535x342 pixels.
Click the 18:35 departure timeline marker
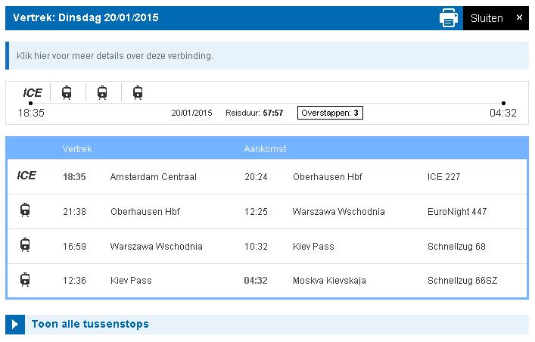(30, 104)
